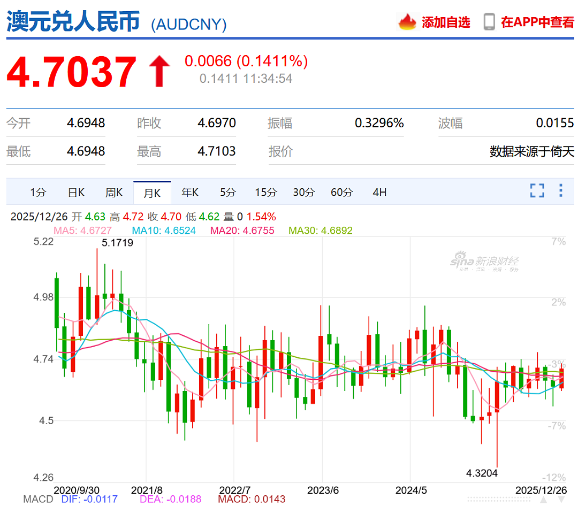Switch to the 15分 chart tab
Image resolution: width=578 pixels, height=506 pixels.
(266, 193)
